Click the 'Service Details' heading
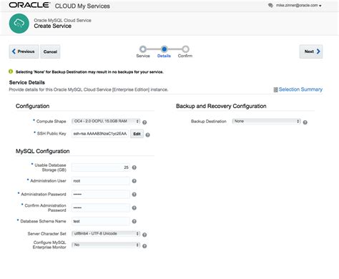 tap(27, 82)
